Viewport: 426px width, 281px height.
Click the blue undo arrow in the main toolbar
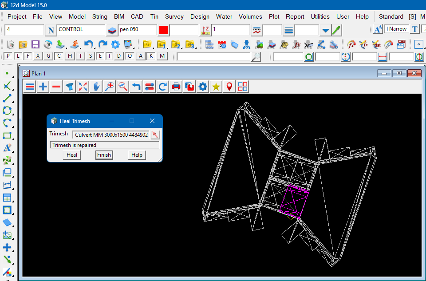[89, 44]
